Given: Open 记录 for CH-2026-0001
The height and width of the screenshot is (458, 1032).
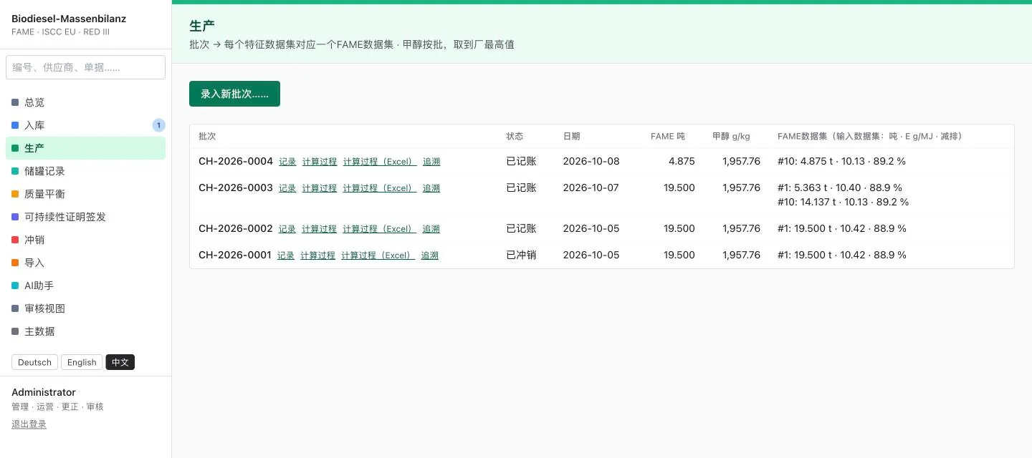Looking at the screenshot, I should (x=286, y=255).
